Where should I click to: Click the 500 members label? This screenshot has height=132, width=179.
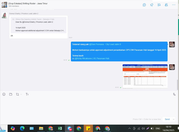pos(14,6)
